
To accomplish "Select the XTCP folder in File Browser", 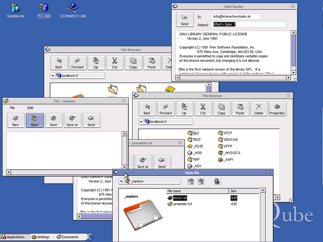I will pyautogui.click(x=227, y=133).
